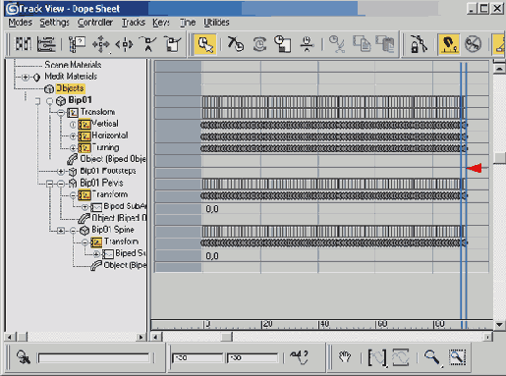Click scroll-up arrow of vertical scrollbar
506x376 pixels.
pos(499,69)
